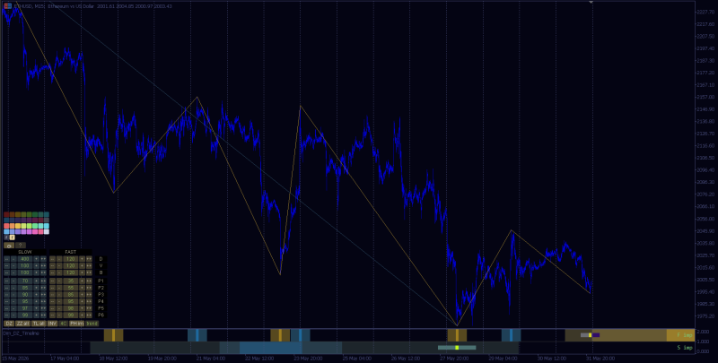718x363 pixels.
Task: Pick the bright orange color swatch
Action: click(12, 226)
